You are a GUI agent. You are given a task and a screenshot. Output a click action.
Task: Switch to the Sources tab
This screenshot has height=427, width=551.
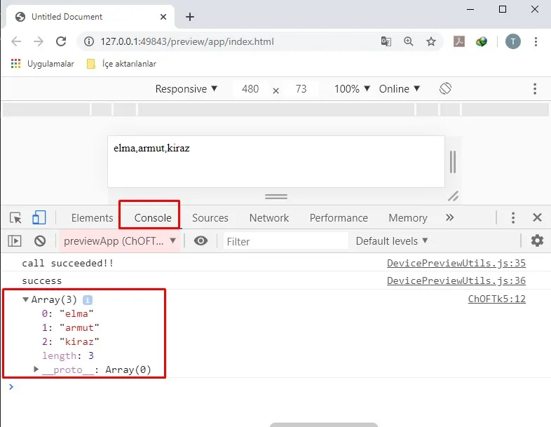(210, 218)
